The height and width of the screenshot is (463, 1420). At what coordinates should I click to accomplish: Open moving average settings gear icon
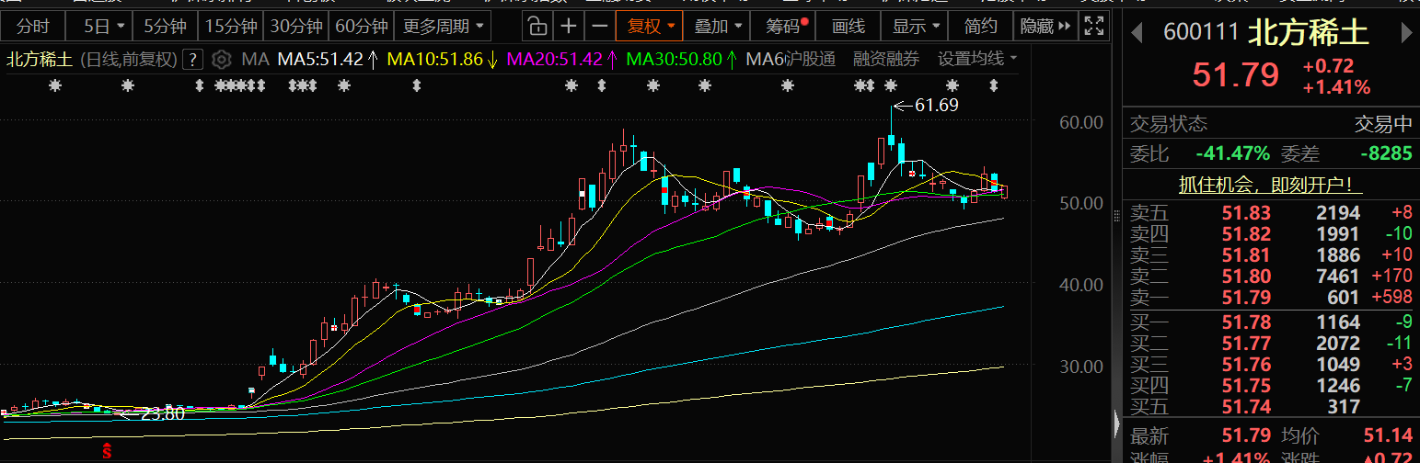click(221, 61)
